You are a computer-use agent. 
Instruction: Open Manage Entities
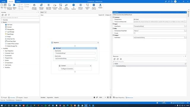pos(41,7)
